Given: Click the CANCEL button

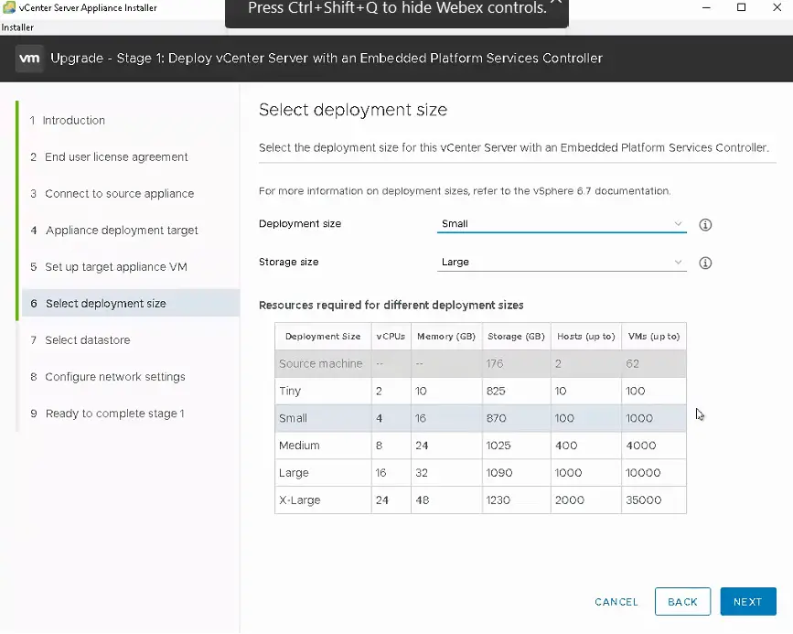Looking at the screenshot, I should [616, 602].
